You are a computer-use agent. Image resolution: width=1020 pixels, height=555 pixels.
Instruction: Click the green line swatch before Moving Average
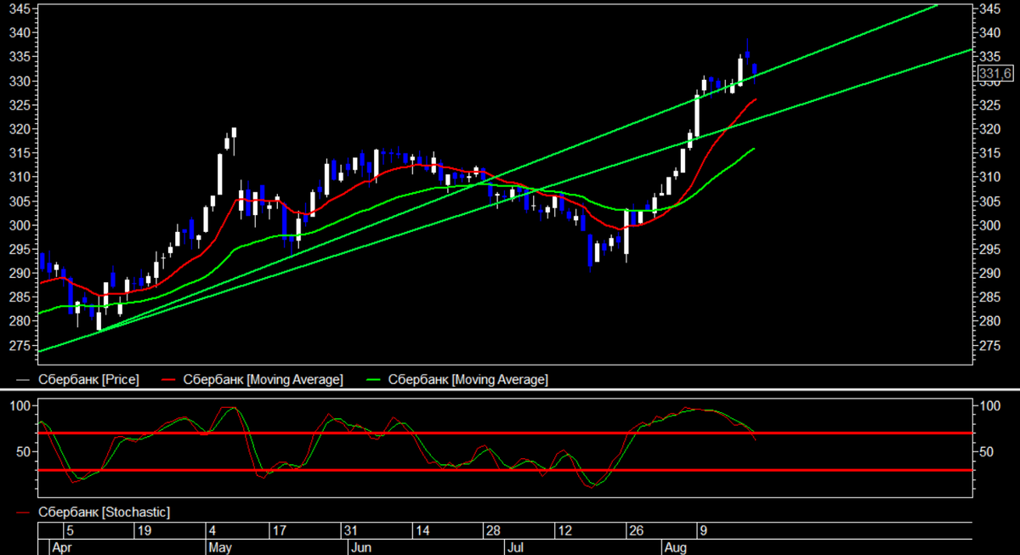pyautogui.click(x=375, y=380)
